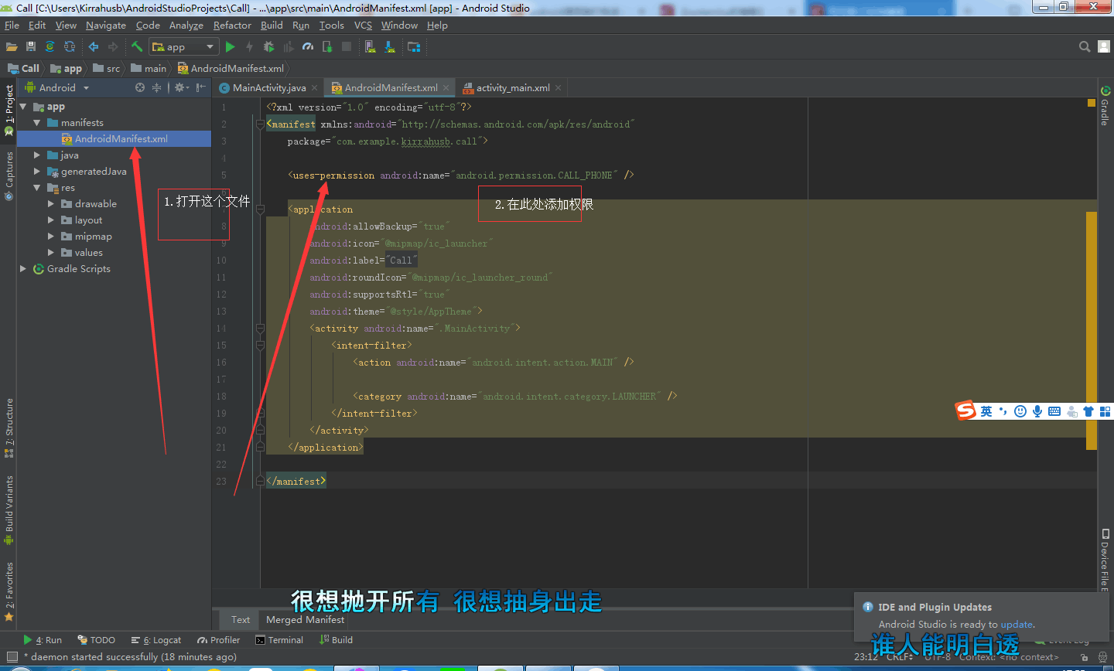1114x671 pixels.
Task: Close the AndroidManifest.xml editor tab
Action: 446,88
